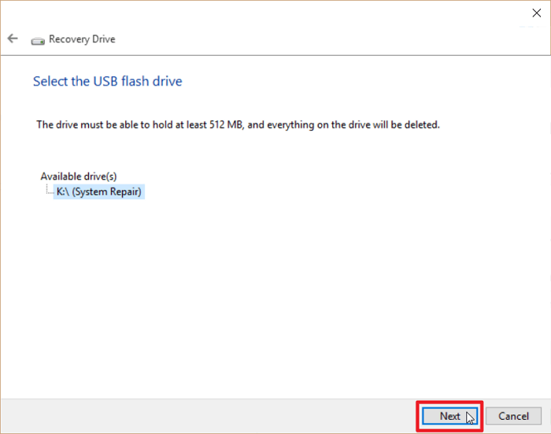Click the empty title bar area left of close
551x434 pixels.
tap(275, 13)
